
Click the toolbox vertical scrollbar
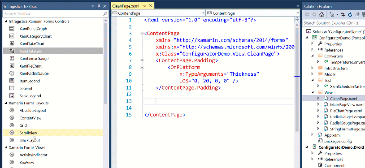point(105,63)
